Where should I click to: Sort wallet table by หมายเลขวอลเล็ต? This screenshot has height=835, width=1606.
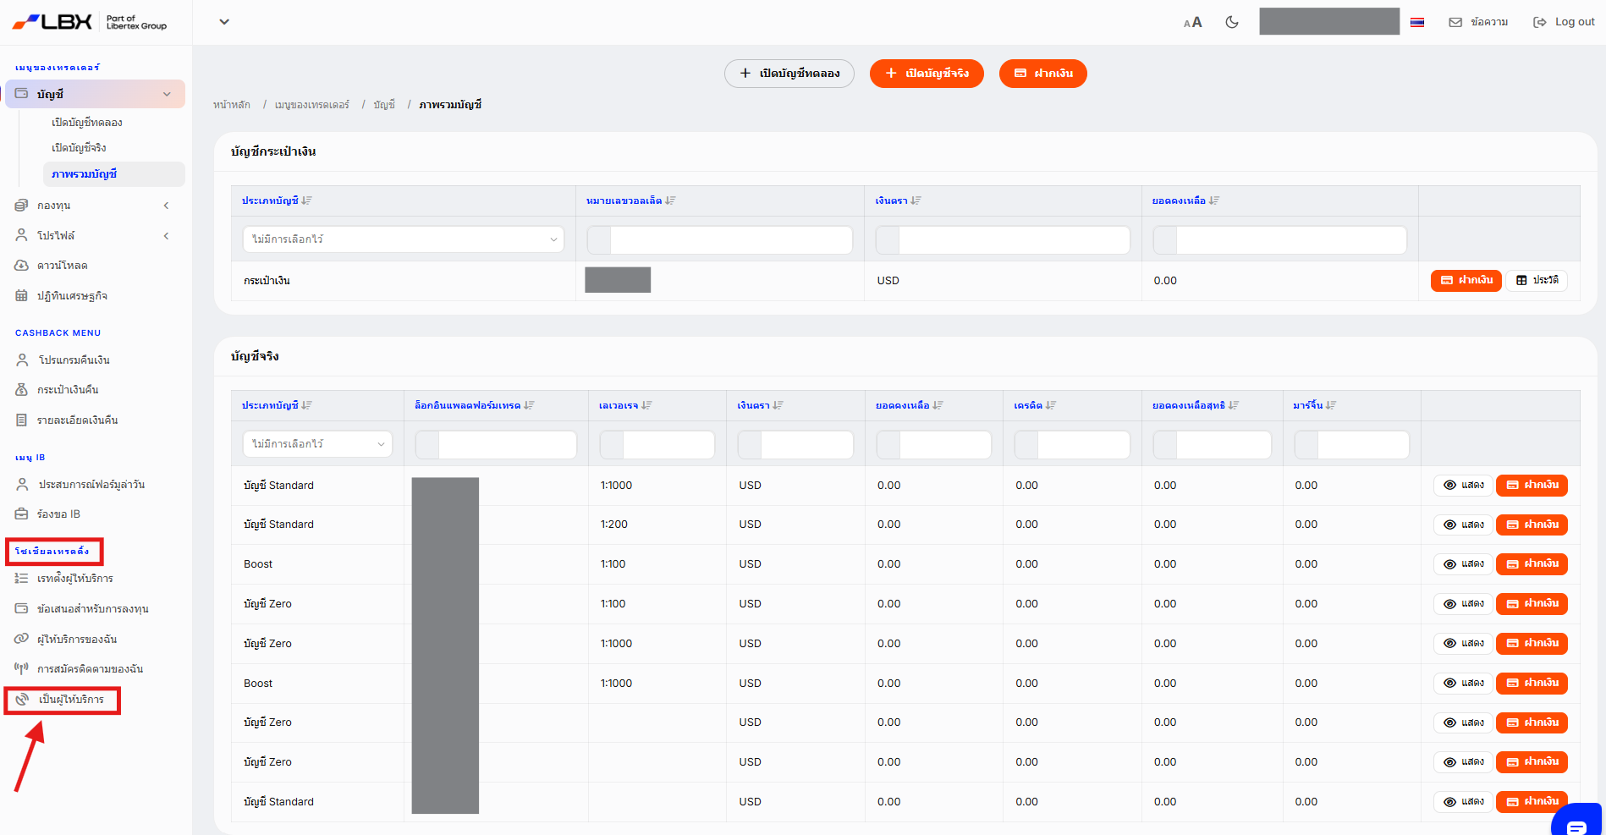(x=631, y=201)
